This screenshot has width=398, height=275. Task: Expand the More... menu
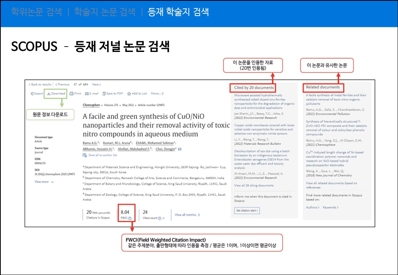point(157,94)
